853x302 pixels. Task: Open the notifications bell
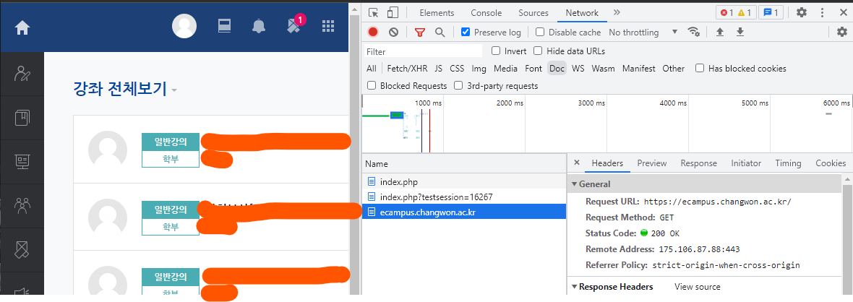point(259,26)
